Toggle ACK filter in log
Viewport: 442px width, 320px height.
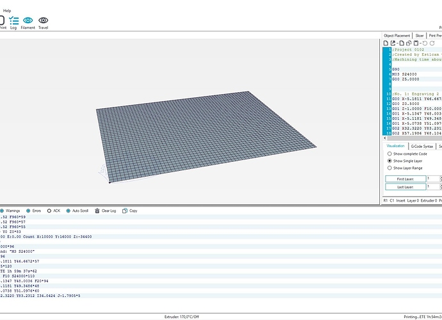tap(54, 211)
